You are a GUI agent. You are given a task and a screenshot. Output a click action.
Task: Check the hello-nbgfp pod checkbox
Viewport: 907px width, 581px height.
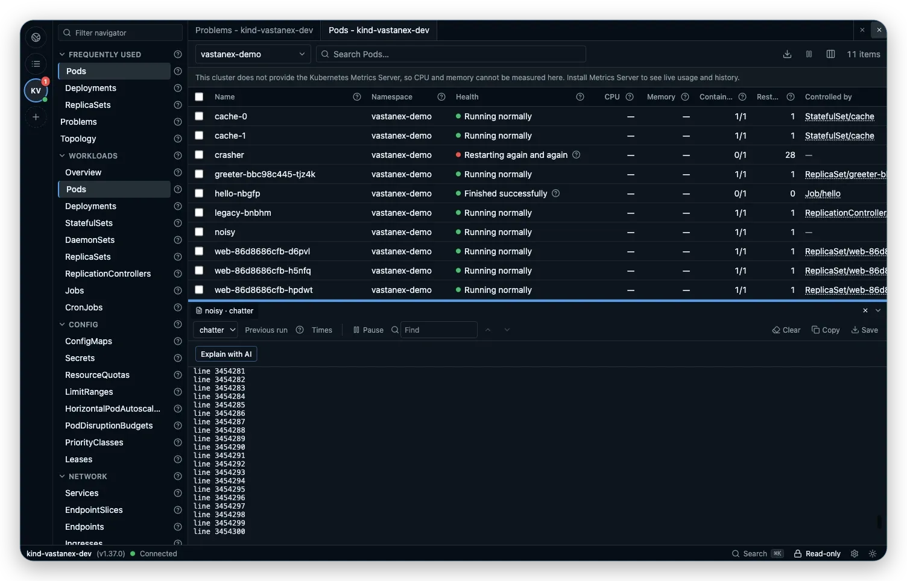coord(199,193)
